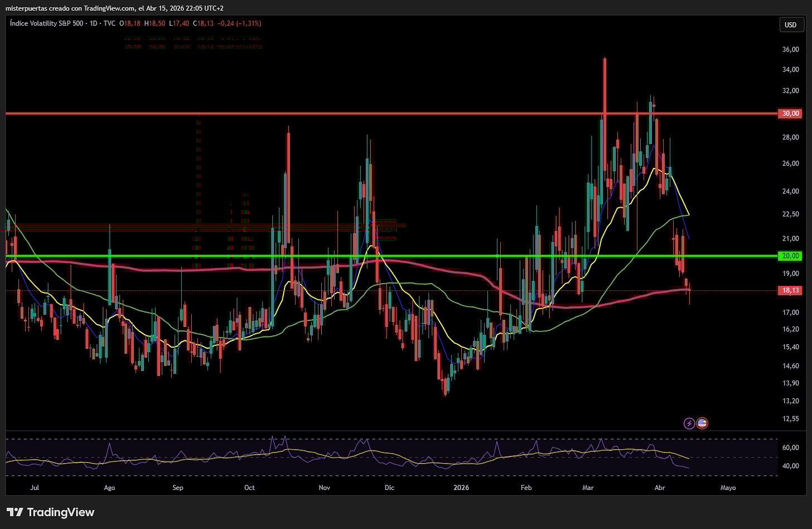This screenshot has height=529, width=812.
Task: Click the US flag event icon
Action: 702,423
